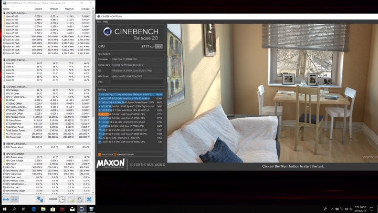Click the network signal icon in system tray
Viewport: 378px width, 213px height.
[x=342, y=209]
